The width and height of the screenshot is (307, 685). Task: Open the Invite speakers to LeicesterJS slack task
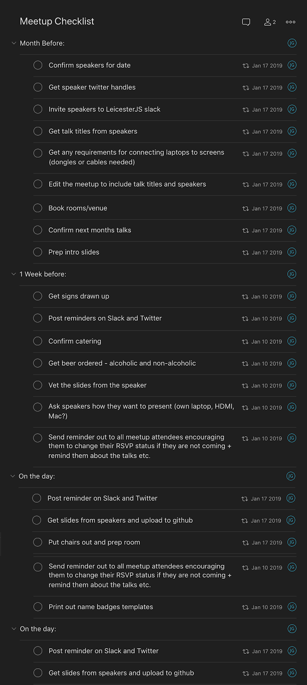tap(104, 109)
